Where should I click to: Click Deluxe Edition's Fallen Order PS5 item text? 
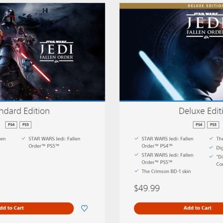(167, 159)
